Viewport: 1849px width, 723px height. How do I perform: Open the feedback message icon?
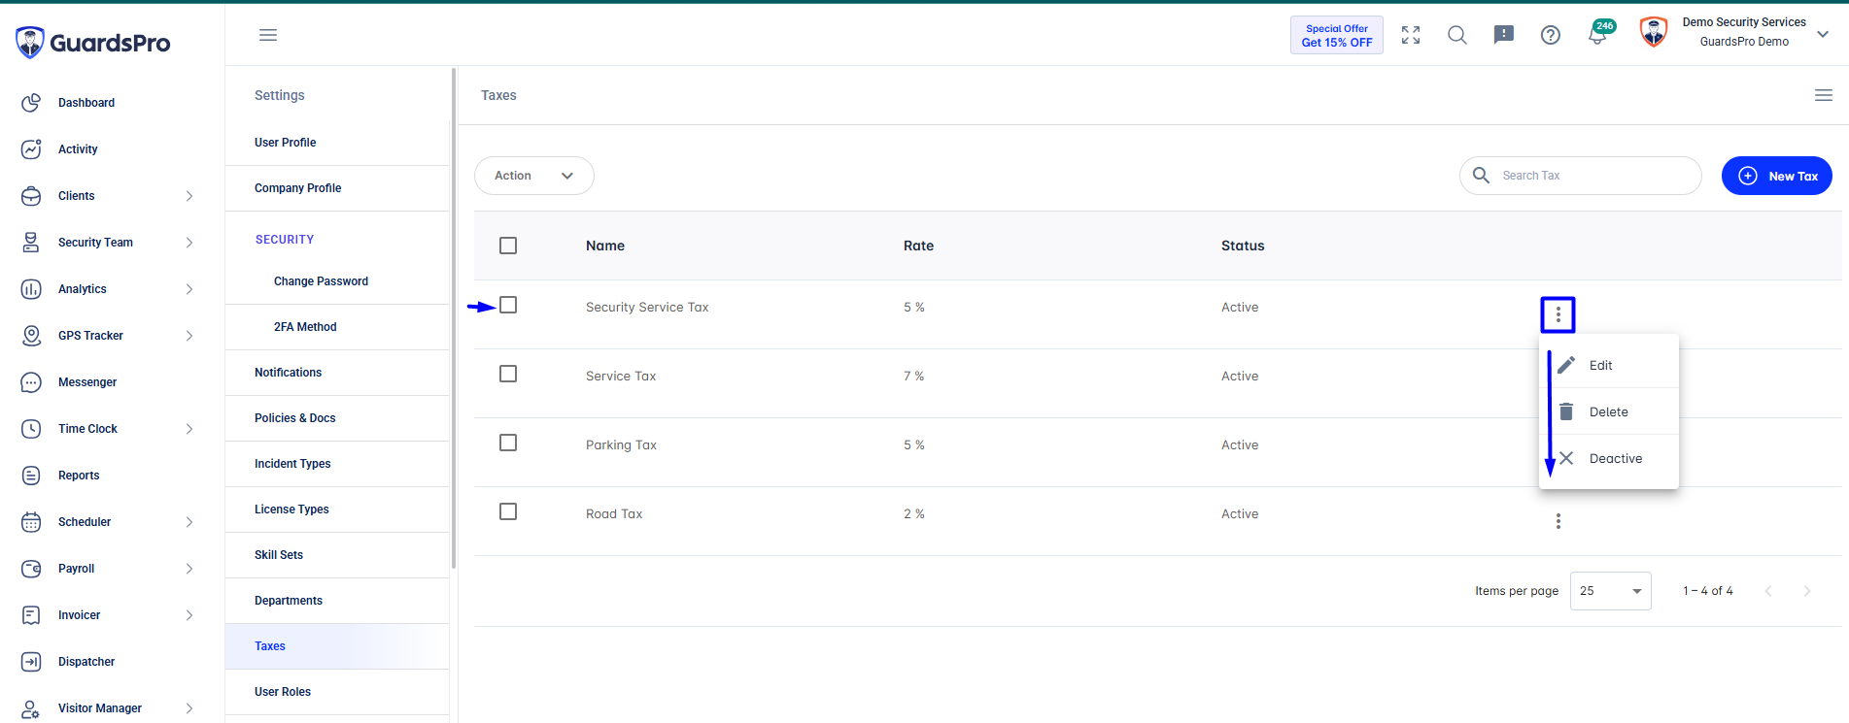pos(1504,35)
